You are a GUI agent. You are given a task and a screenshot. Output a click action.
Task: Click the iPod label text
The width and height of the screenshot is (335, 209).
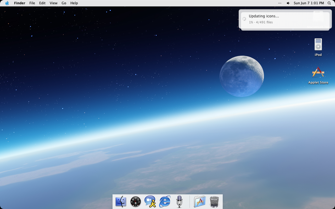(318, 55)
